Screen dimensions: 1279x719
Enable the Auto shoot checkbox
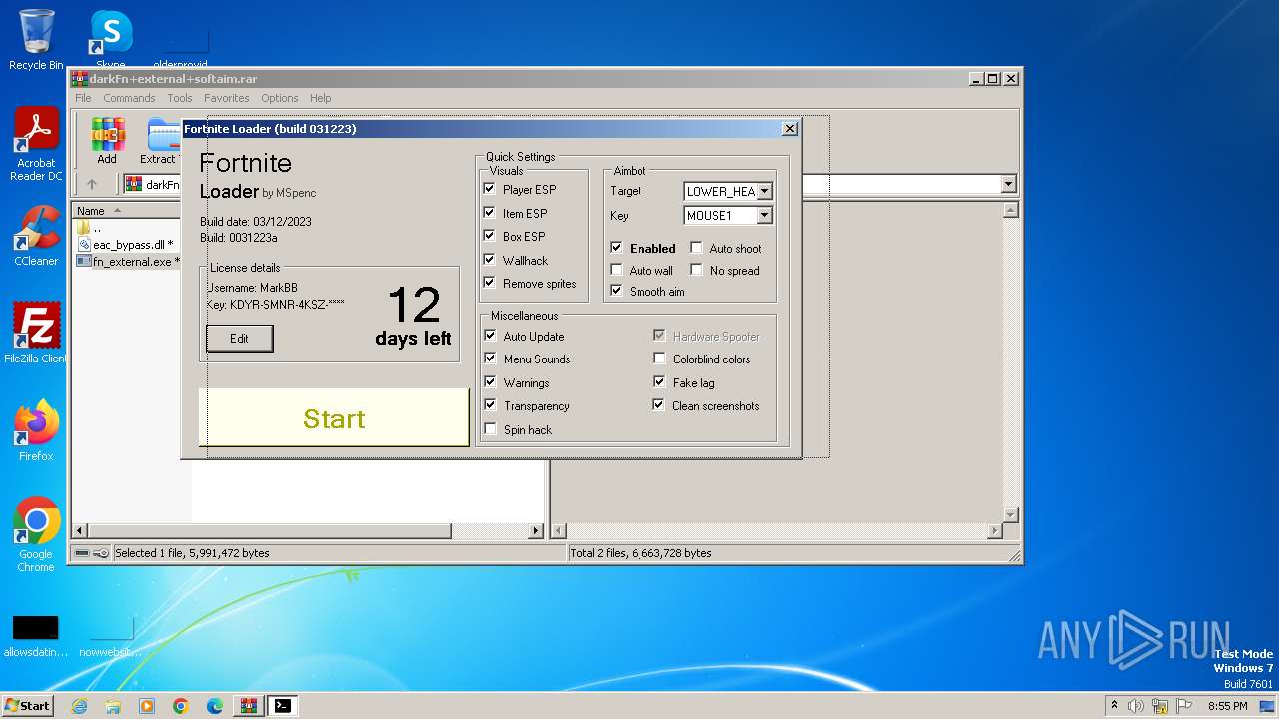coord(697,247)
